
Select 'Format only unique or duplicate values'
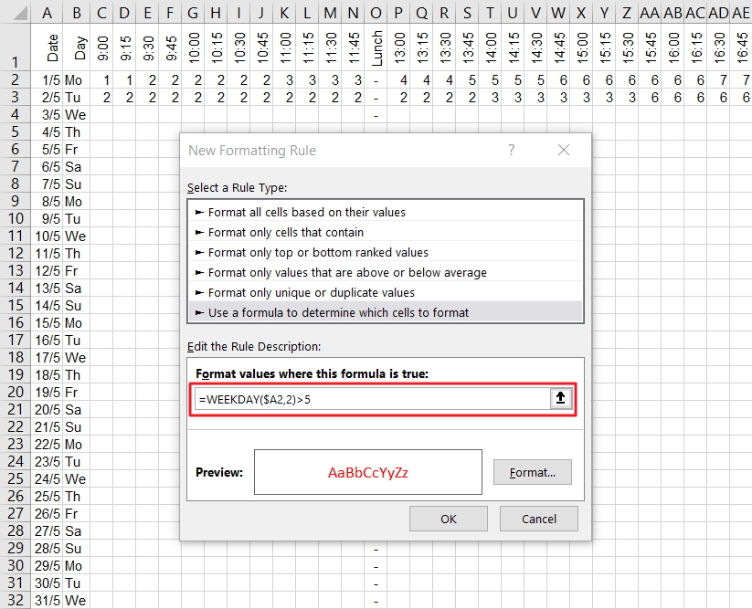[x=385, y=292]
